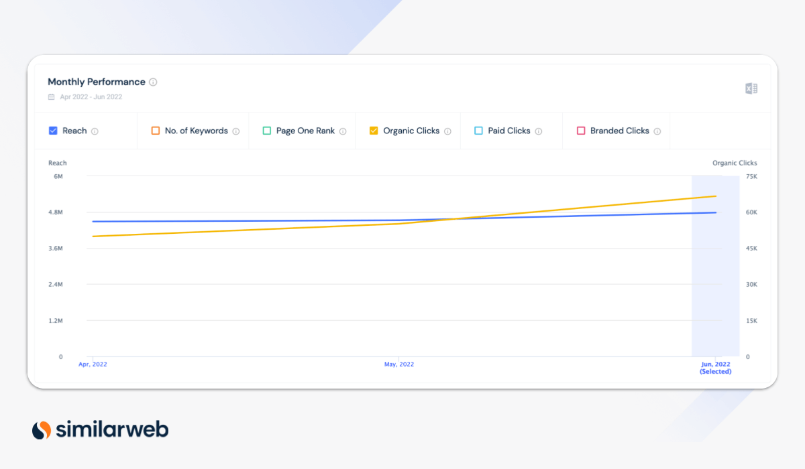Select the May, 2022 axis label
The height and width of the screenshot is (469, 805).
pos(399,364)
